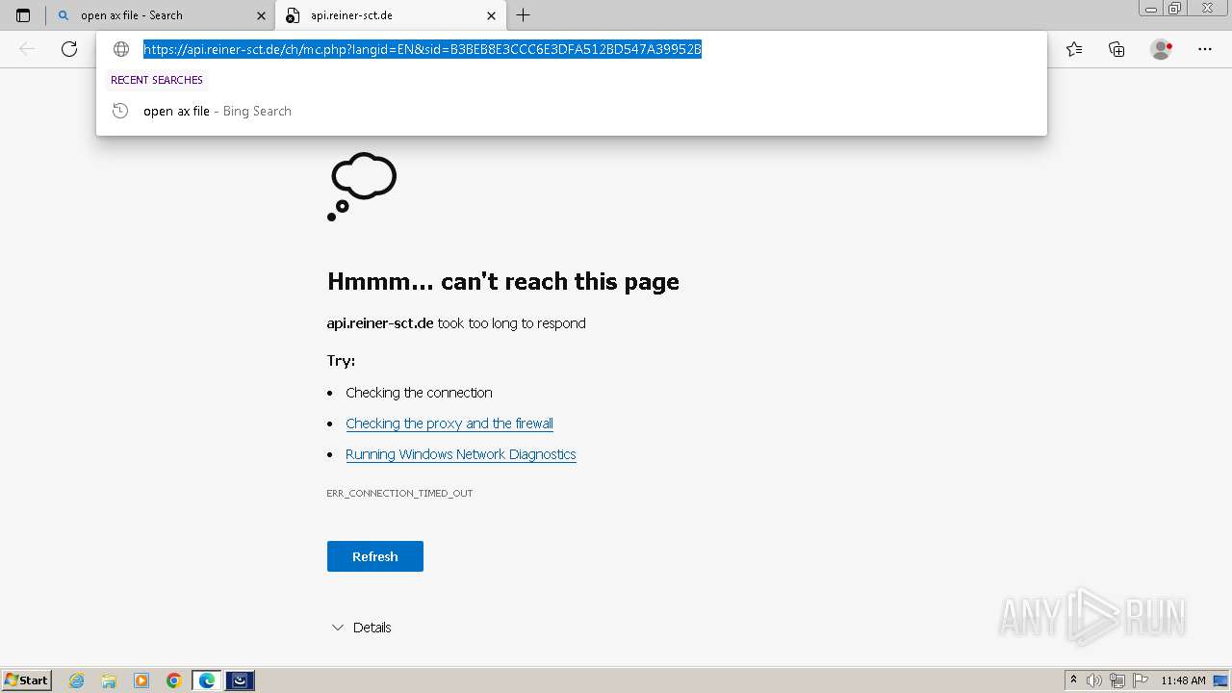
Task: Open the volume speaker tray icon
Action: click(1093, 680)
